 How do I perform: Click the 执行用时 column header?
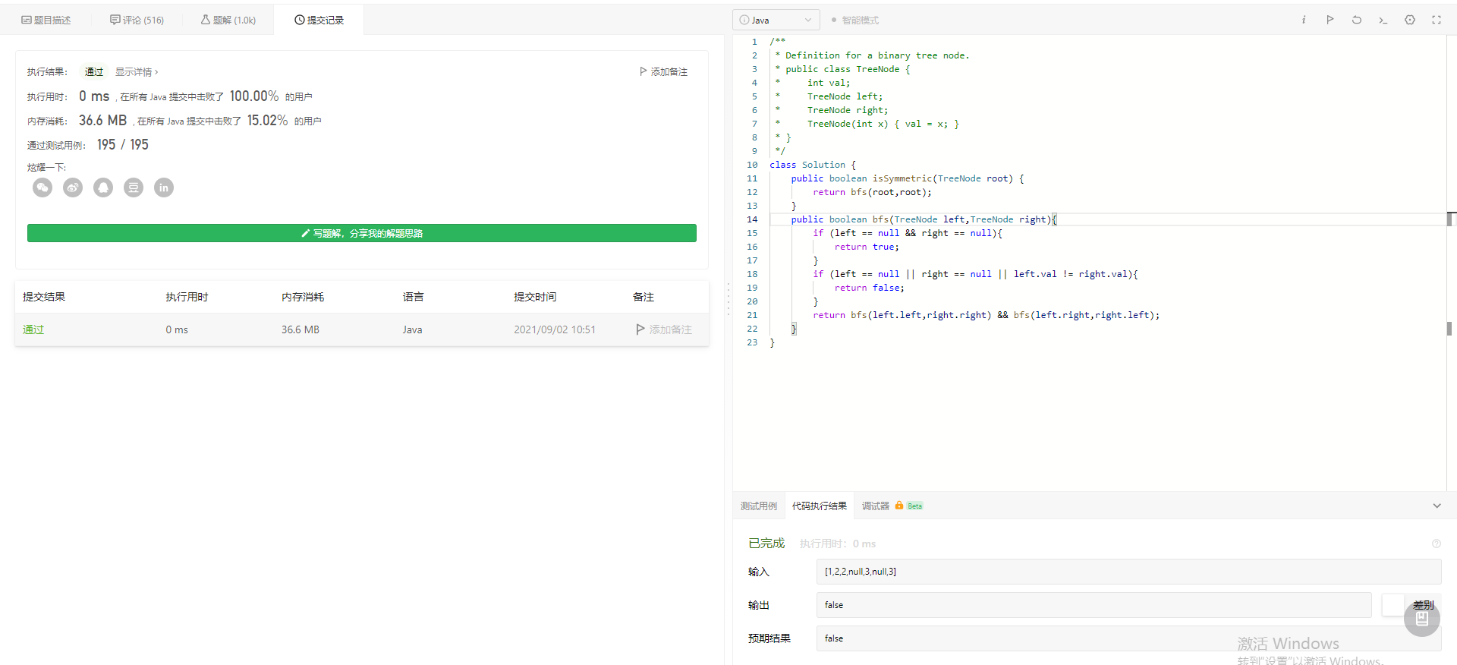[187, 297]
